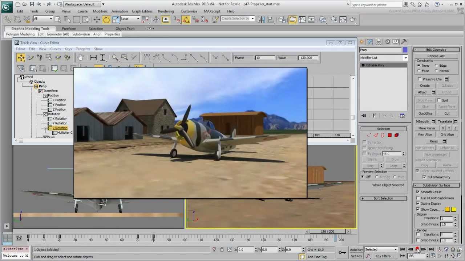Select Draw Curves pencil in Curve Editor
The height and width of the screenshot is (261, 465).
[30, 58]
